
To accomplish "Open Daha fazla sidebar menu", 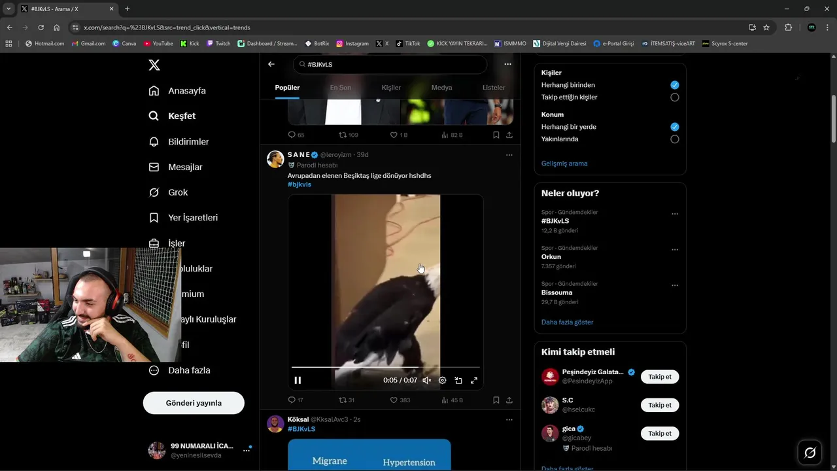I will tap(179, 370).
